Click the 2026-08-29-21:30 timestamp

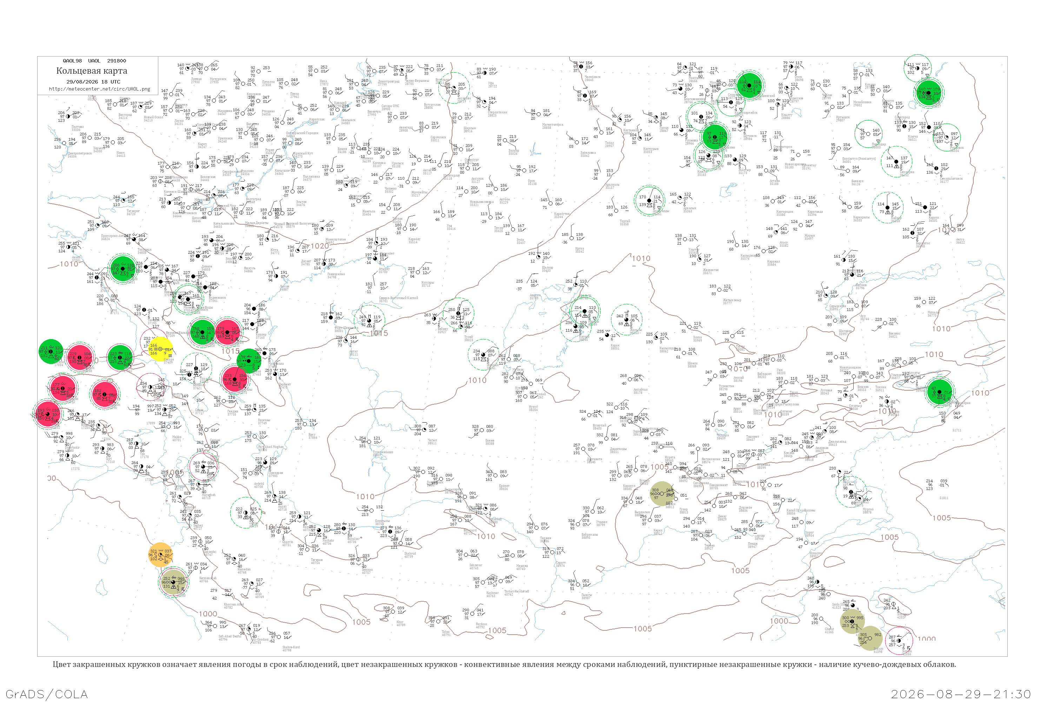point(961,694)
